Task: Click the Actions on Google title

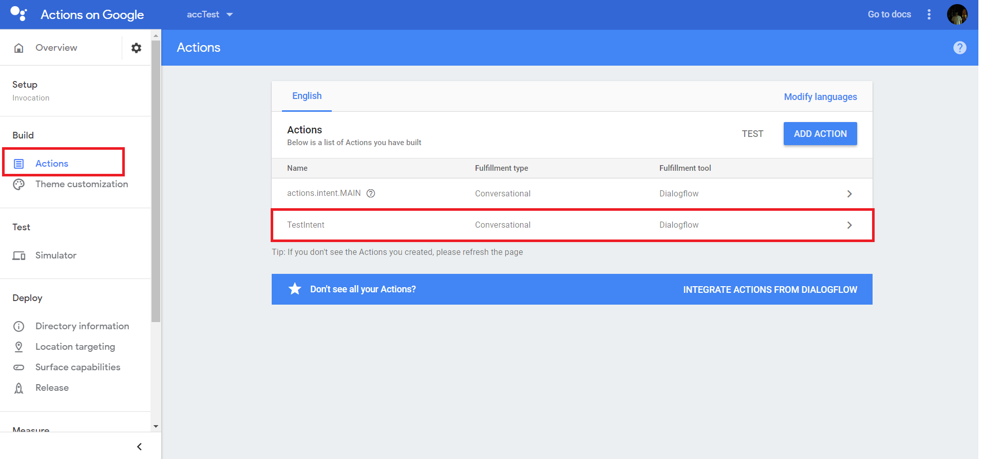Action: coord(92,14)
